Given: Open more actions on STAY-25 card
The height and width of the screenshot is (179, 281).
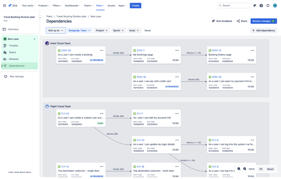Looking at the screenshot, I should pos(102,50).
